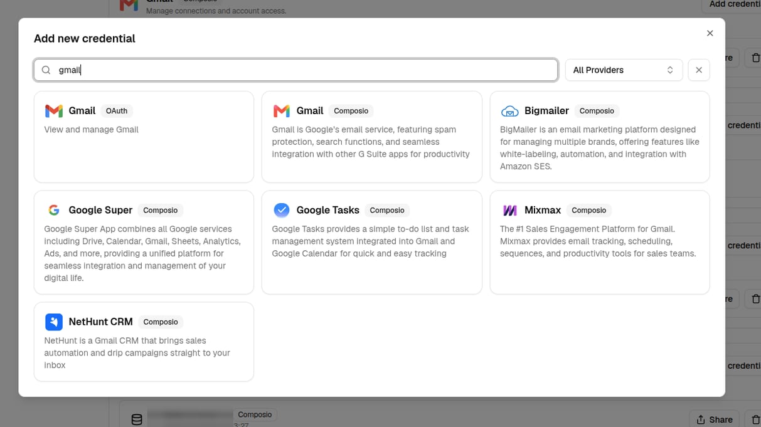Click the database icon in the background list row

[136, 419]
